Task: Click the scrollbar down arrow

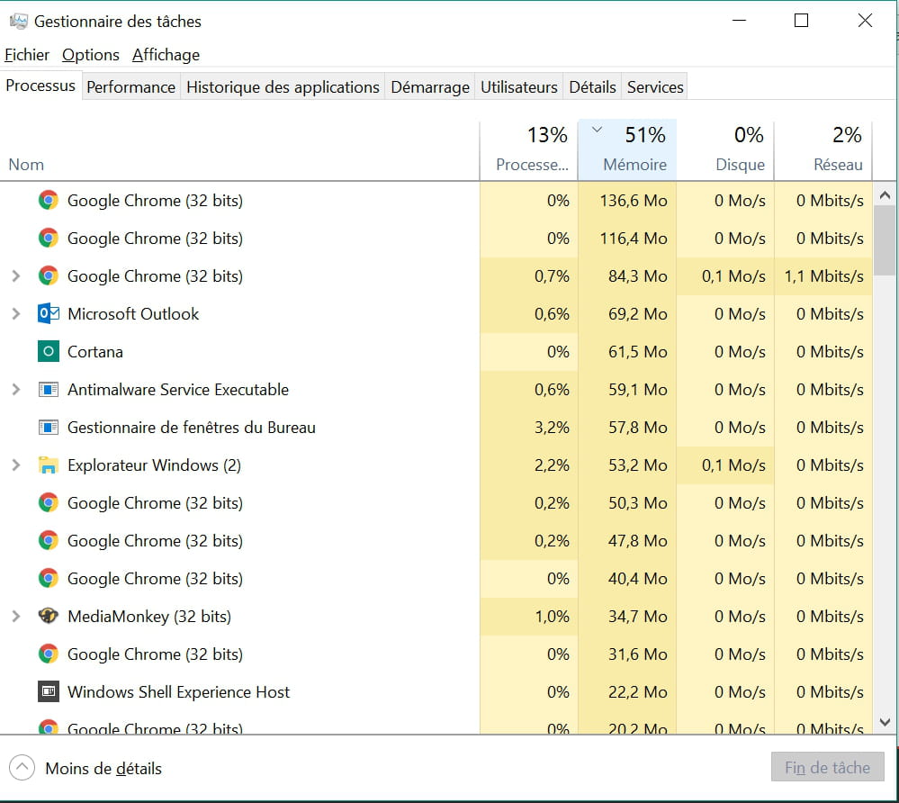Action: 885,722
